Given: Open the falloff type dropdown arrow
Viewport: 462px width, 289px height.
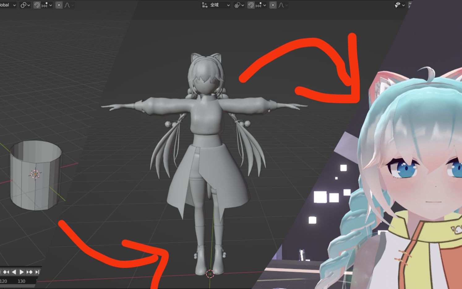Looking at the screenshot, I should (x=73, y=5).
